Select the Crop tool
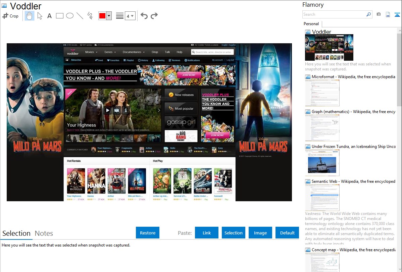402x272 pixels. [10, 16]
